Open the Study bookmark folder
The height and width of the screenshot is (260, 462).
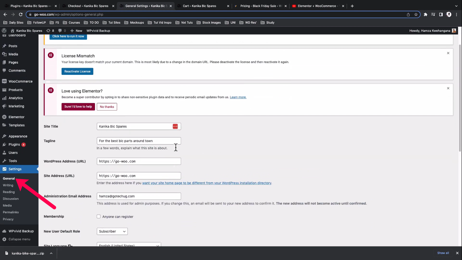267,23
